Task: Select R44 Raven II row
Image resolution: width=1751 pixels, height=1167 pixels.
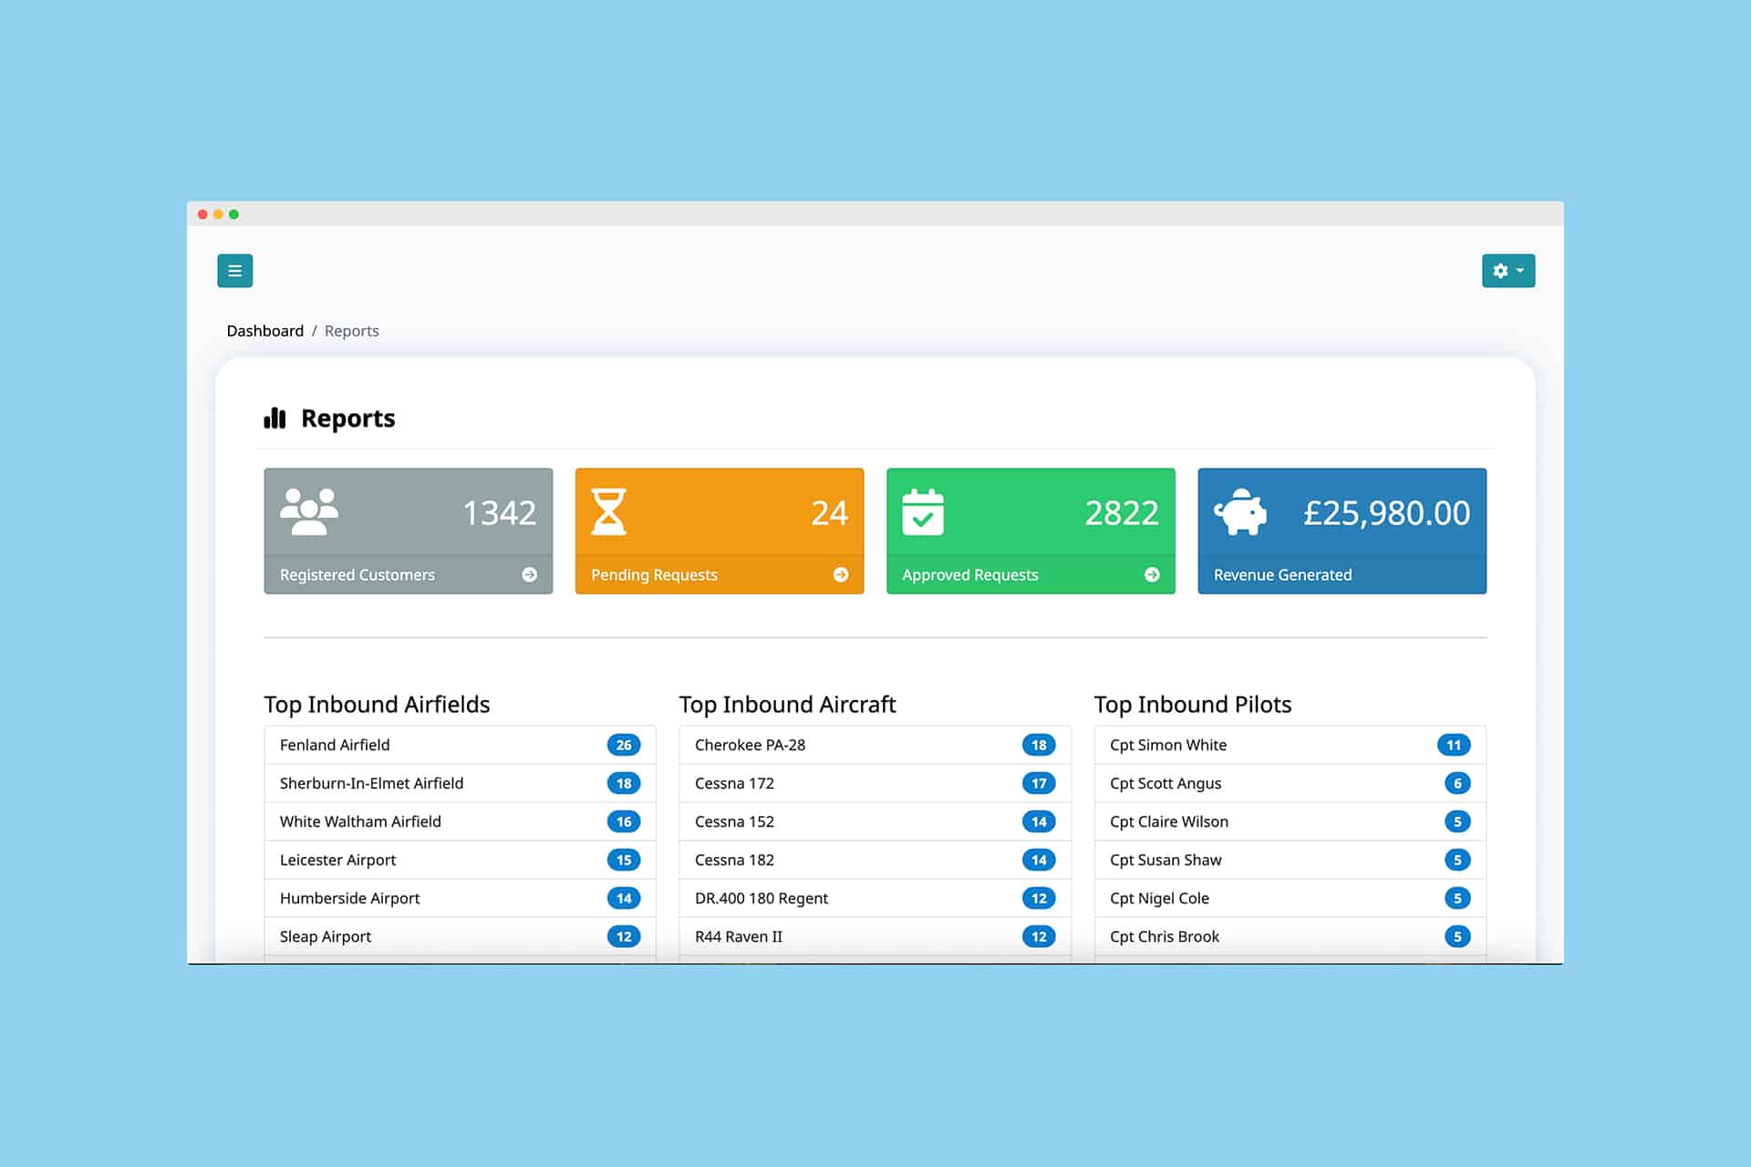Action: click(x=875, y=936)
